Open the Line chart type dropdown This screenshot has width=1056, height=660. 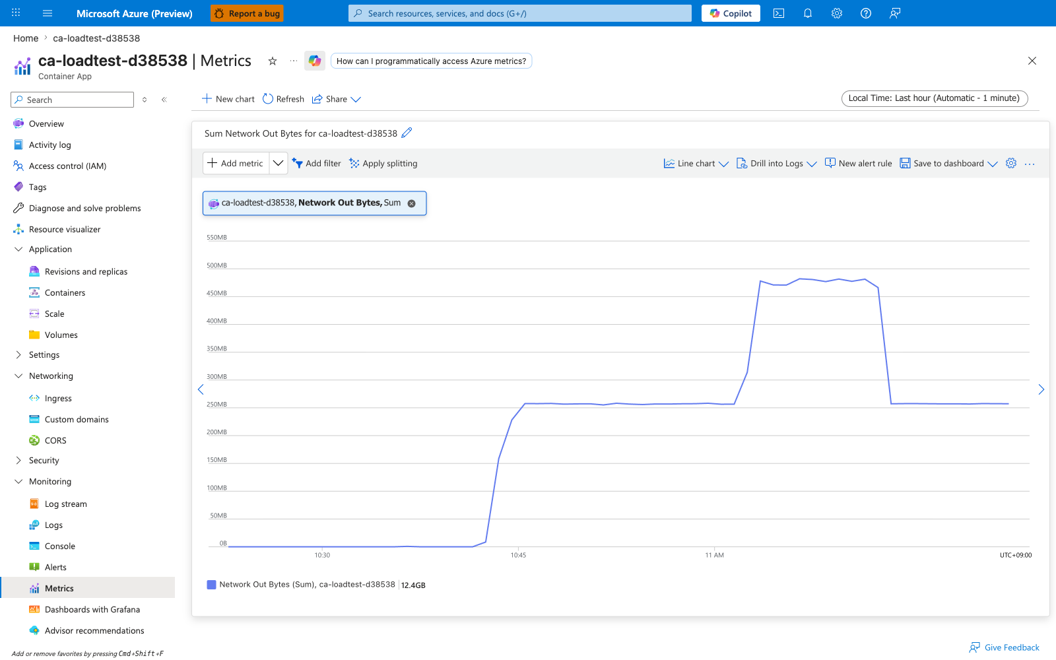(696, 164)
